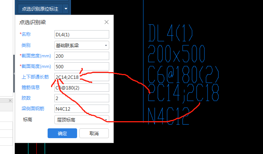Click the 点选识别梁 dialog title
Viewport: 263px width, 154px height.
[x=32, y=22]
